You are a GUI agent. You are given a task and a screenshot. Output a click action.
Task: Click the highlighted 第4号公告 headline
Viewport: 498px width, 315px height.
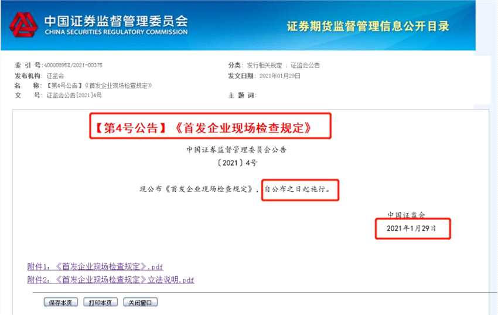point(203,128)
